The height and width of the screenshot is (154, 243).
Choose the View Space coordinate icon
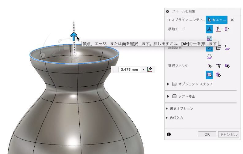coord(218,47)
